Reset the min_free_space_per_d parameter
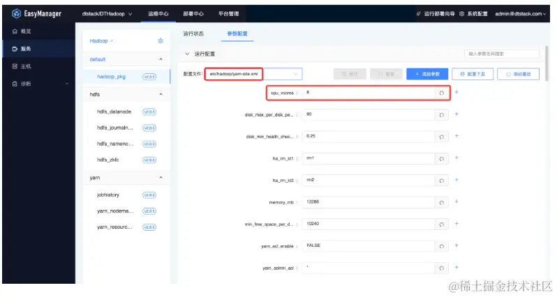557x297 pixels. coord(442,224)
